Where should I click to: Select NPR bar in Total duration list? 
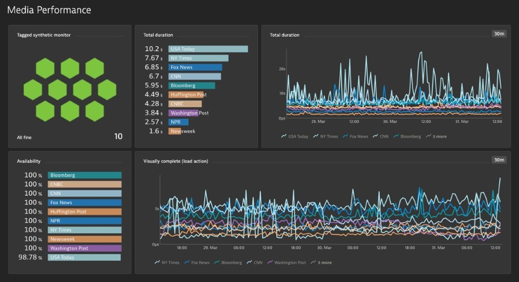179,122
